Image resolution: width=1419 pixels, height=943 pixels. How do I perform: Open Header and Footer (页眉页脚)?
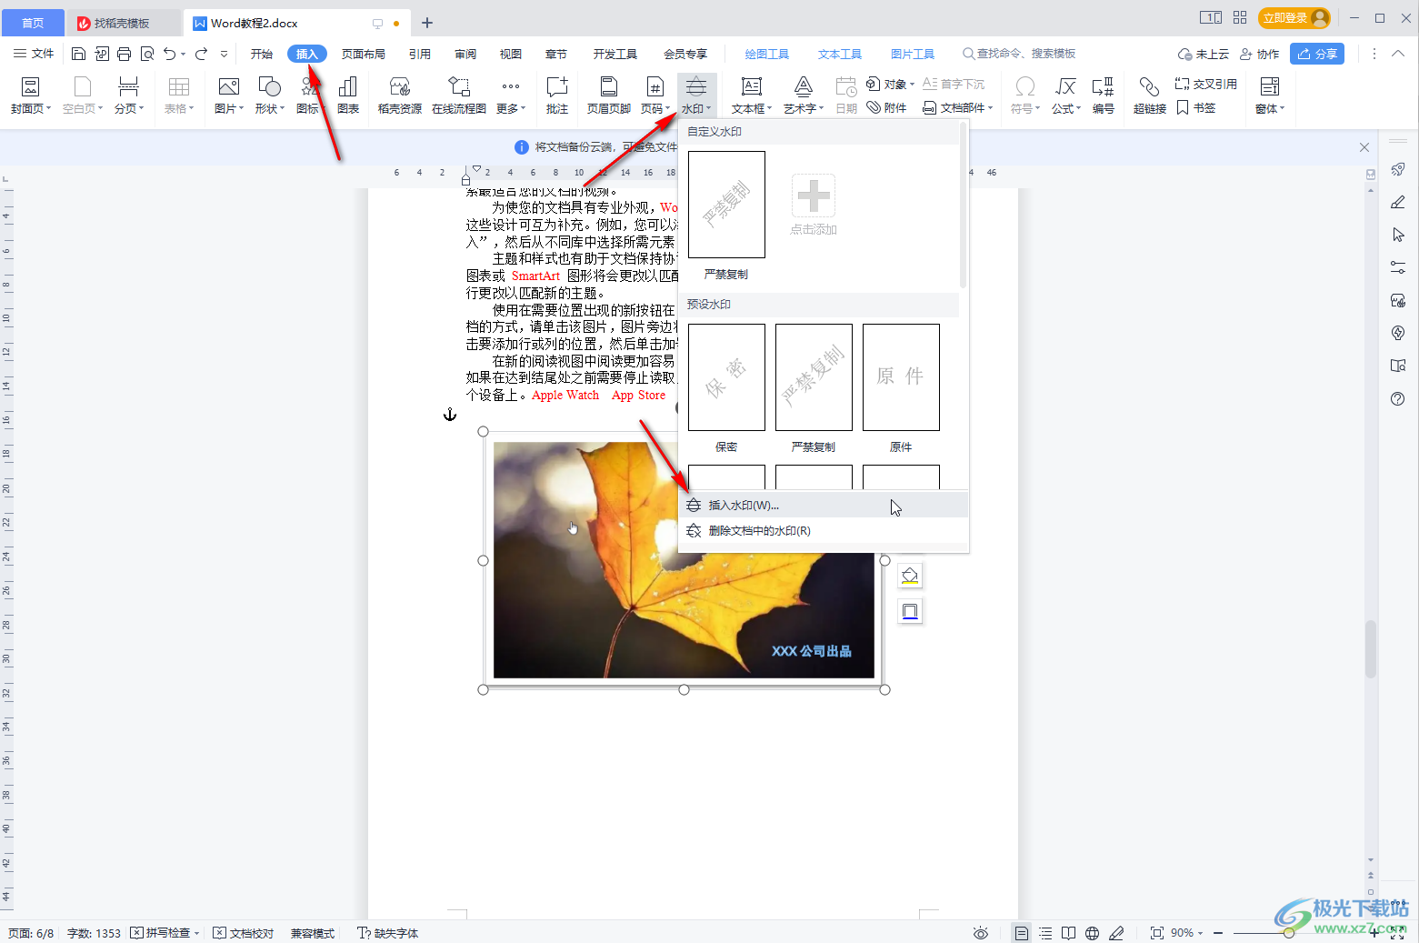point(608,95)
